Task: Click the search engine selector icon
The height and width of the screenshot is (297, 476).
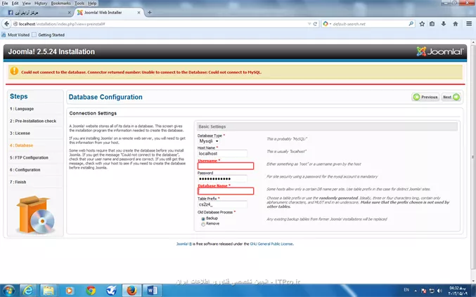Action: pyautogui.click(x=326, y=24)
